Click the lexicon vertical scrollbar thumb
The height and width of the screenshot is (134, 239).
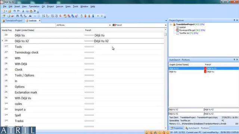tap(165, 34)
